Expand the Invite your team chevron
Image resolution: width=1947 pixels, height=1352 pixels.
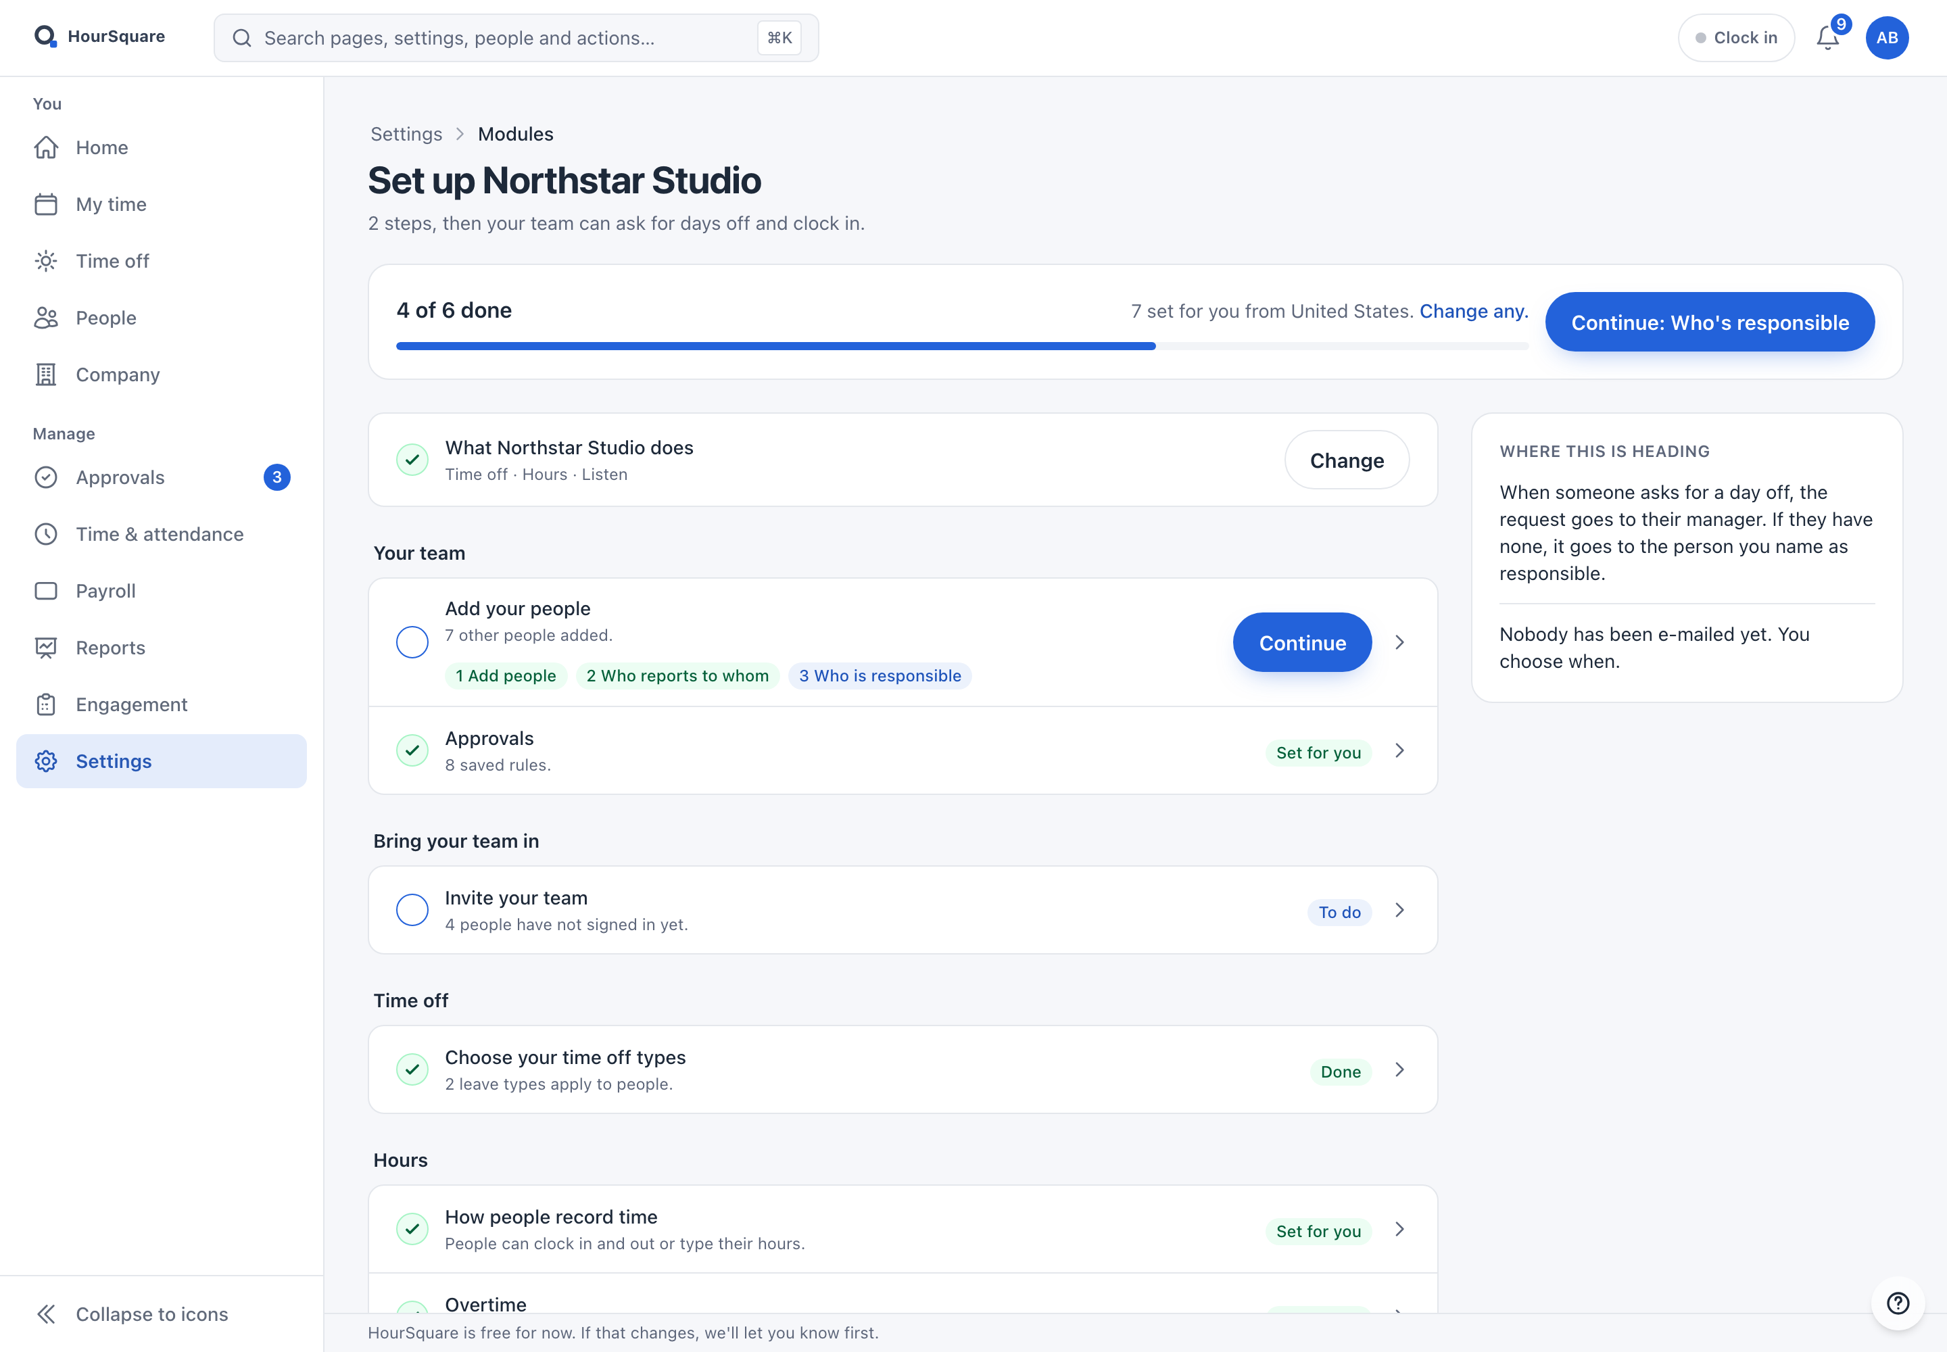click(1399, 910)
